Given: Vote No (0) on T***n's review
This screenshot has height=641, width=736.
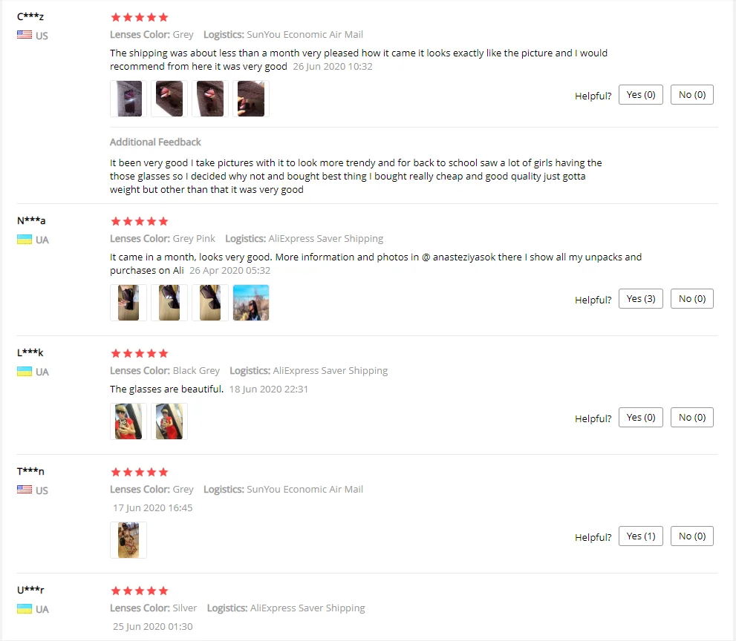Looking at the screenshot, I should (692, 536).
